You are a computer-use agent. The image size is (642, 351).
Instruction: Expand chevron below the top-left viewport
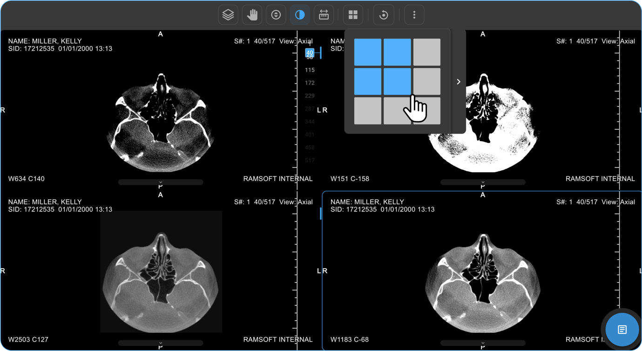(161, 182)
